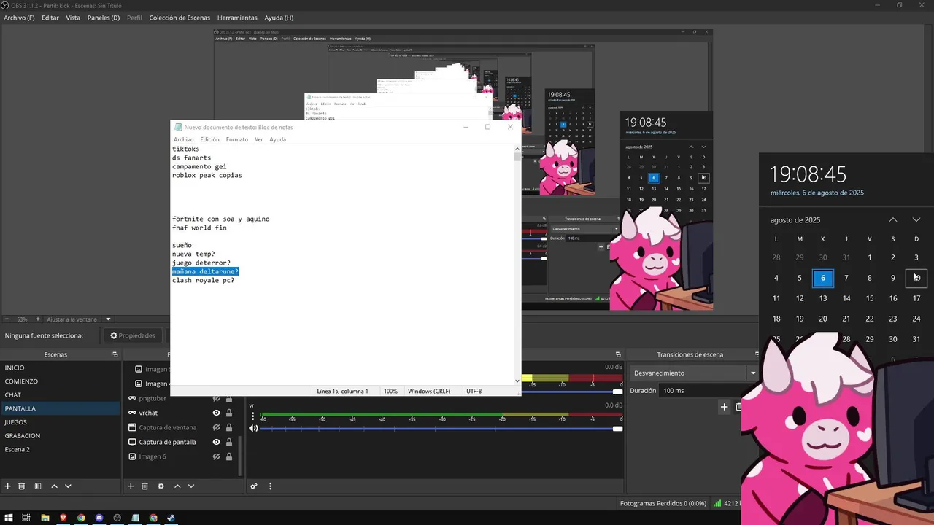Pop out the audio mixer dock icon
The width and height of the screenshot is (934, 525).
pos(618,354)
